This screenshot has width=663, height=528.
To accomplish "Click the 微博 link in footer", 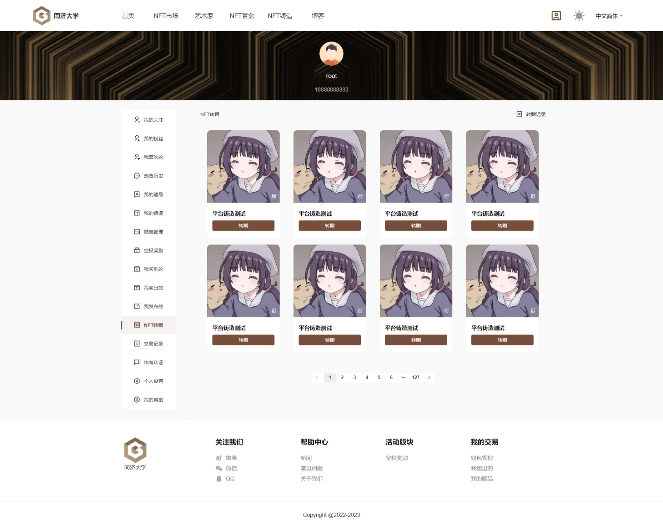I will point(231,458).
